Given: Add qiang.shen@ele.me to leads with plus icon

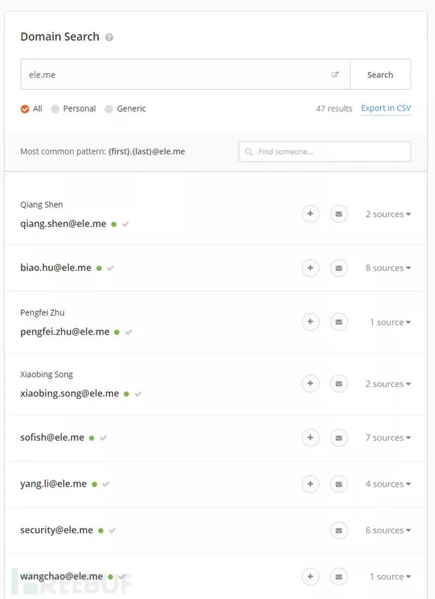Looking at the screenshot, I should (x=310, y=214).
